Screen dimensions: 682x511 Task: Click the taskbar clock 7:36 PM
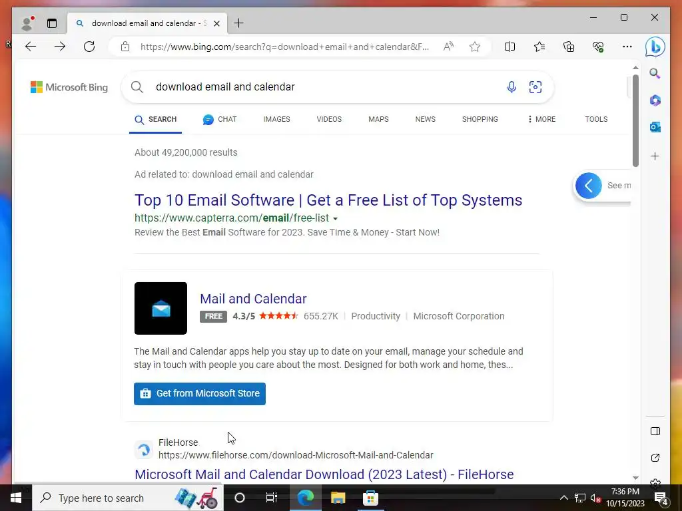[x=625, y=492]
